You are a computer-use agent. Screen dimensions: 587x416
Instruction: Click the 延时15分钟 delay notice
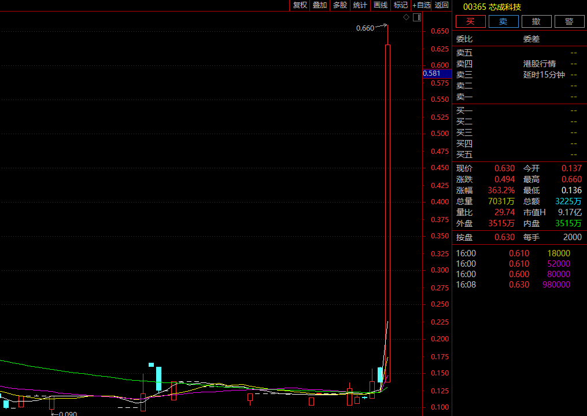544,75
